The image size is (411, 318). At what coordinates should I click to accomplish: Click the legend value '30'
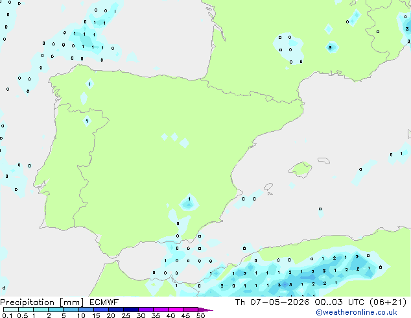click(x=141, y=315)
